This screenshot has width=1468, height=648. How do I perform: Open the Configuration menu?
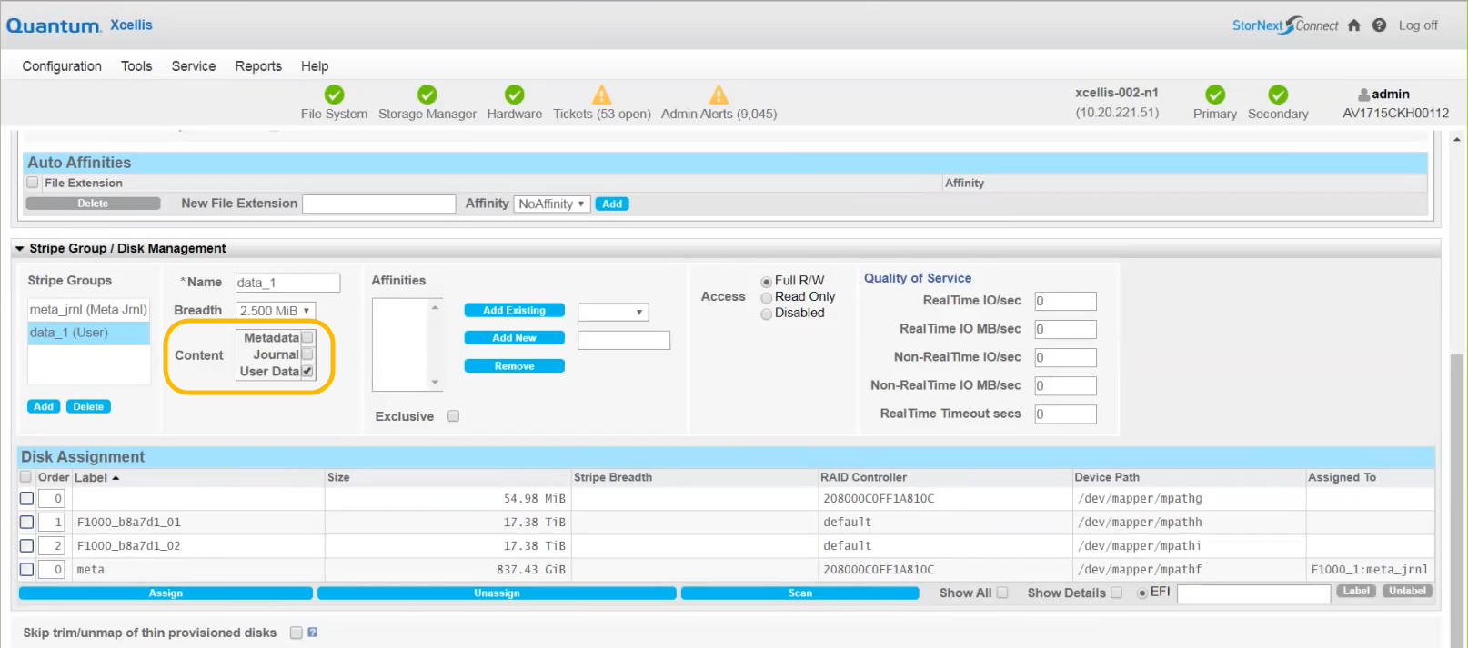pyautogui.click(x=62, y=66)
